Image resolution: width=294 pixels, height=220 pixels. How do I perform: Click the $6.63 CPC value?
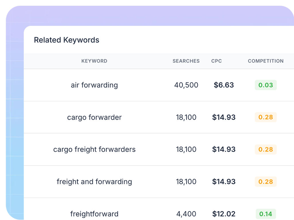pos(224,85)
